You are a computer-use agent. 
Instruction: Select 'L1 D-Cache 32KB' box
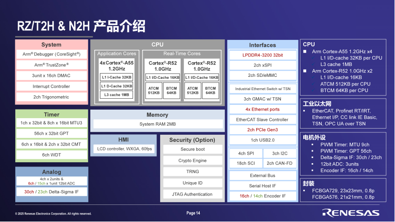pos(116,86)
